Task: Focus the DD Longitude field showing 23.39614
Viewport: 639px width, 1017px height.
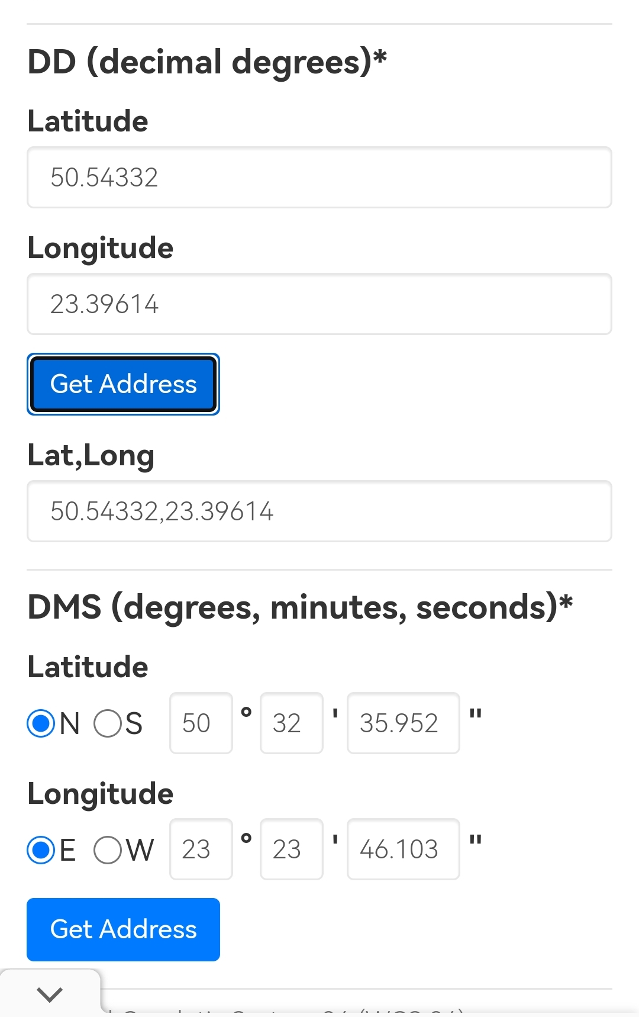Action: coord(319,304)
